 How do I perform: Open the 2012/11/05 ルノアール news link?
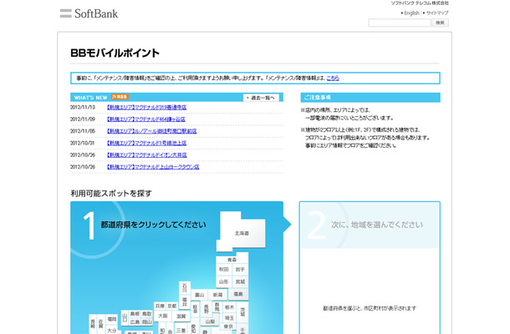pos(152,131)
